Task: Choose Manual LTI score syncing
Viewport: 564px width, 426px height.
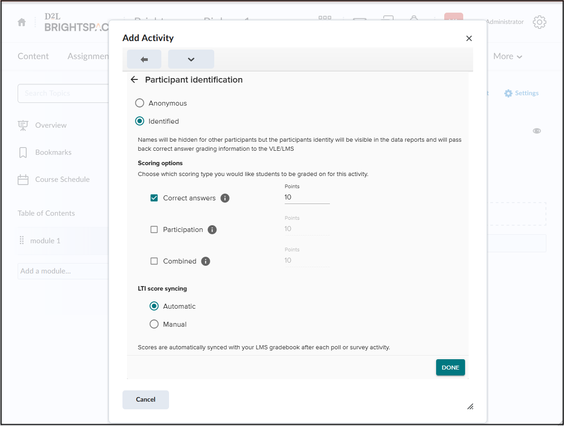Action: (154, 324)
